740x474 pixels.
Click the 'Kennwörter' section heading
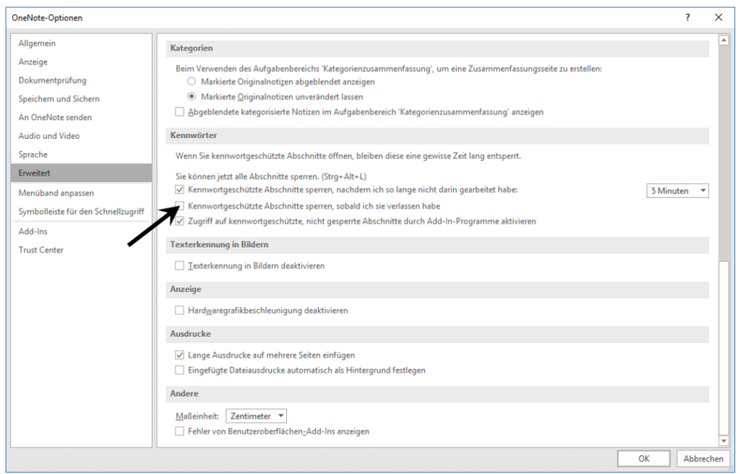194,135
